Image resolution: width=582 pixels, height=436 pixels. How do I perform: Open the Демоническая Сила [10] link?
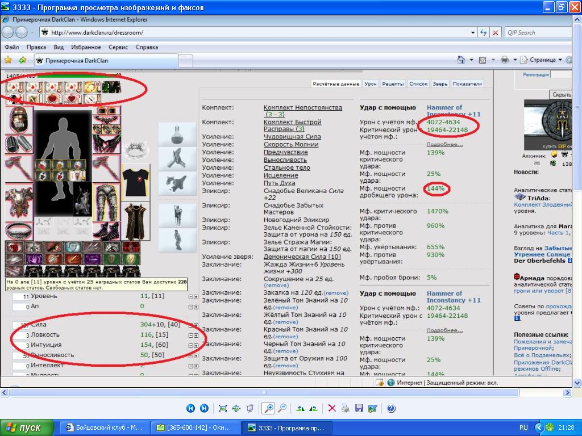click(x=302, y=257)
